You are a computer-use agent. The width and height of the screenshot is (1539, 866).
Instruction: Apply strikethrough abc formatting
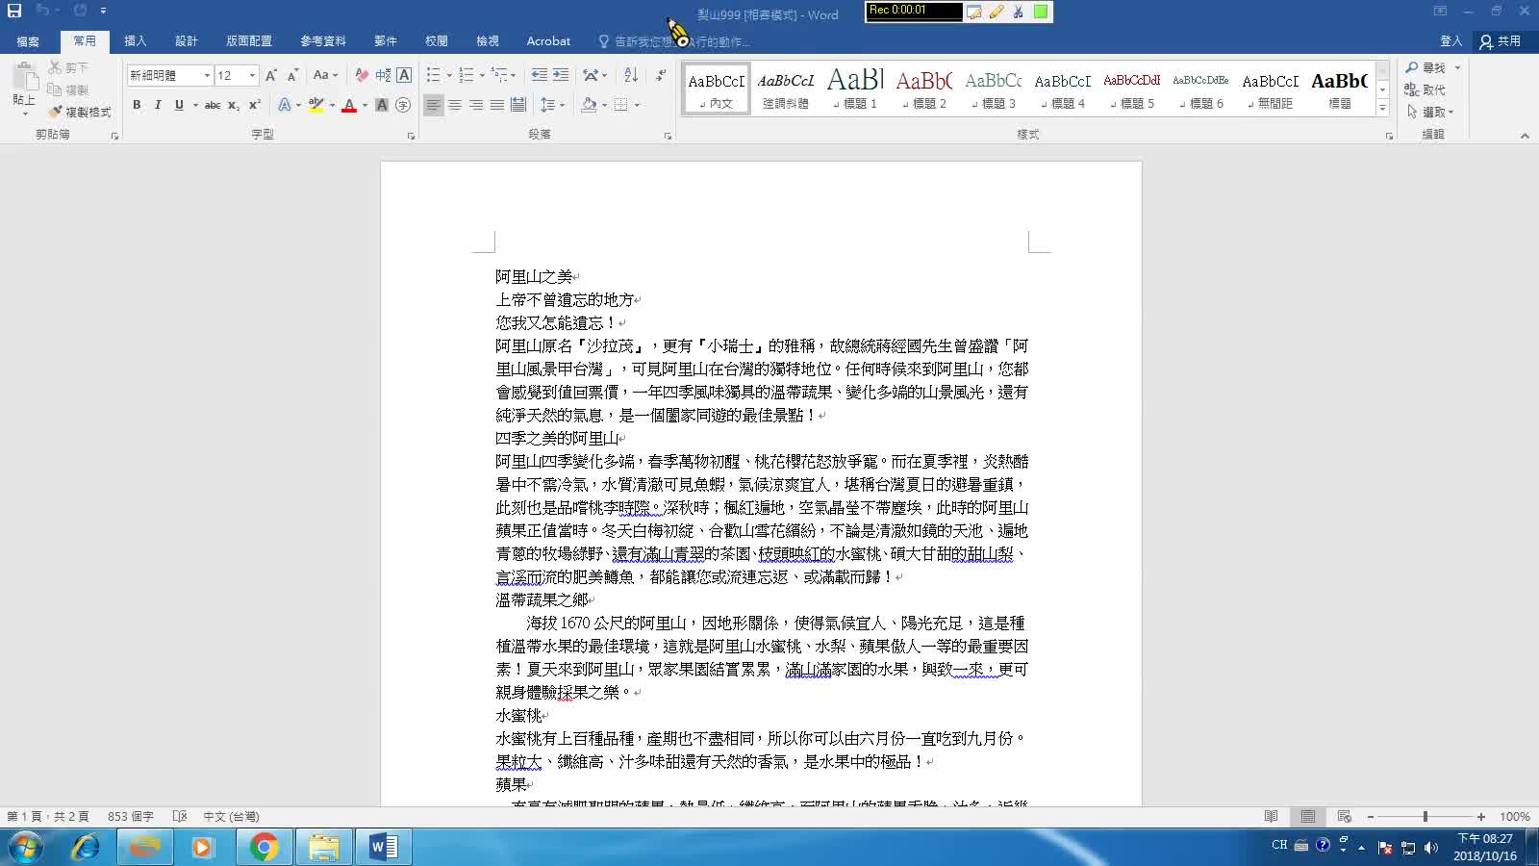pyautogui.click(x=213, y=105)
